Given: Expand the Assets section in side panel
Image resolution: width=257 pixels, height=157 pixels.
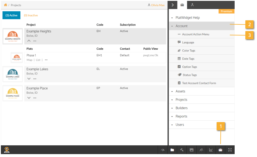Looking at the screenshot, I should click(180, 91).
